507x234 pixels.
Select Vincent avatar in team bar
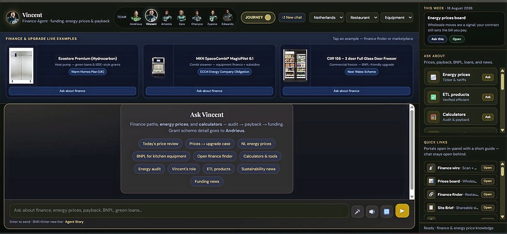(151, 15)
